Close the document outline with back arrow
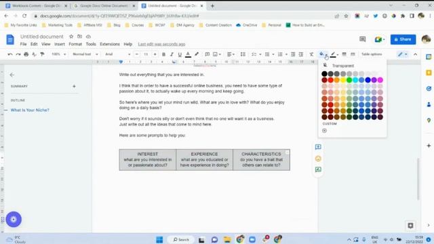 [x=12, y=75]
